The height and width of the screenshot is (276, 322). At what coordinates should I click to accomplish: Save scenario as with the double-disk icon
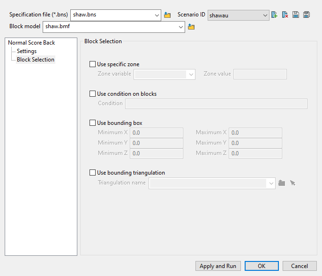pos(307,15)
